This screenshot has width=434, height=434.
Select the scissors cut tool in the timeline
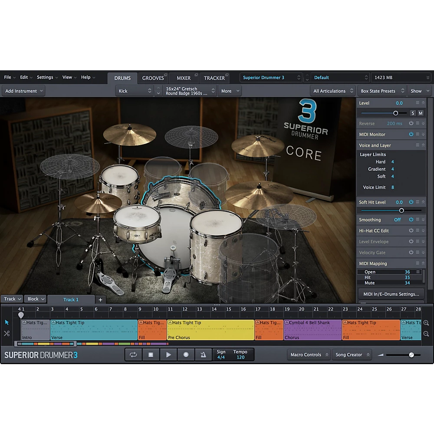click(7, 333)
